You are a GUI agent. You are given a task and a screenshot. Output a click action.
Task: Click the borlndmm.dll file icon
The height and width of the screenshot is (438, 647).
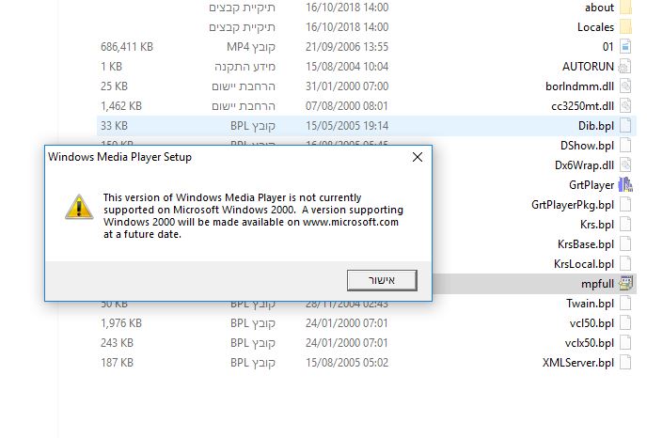pos(625,86)
